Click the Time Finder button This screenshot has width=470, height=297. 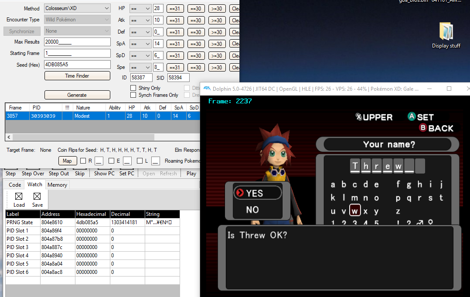point(77,76)
